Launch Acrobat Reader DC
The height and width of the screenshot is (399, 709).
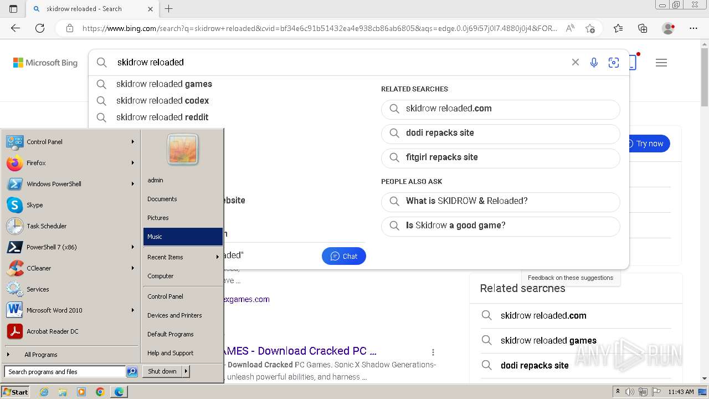pos(71,331)
